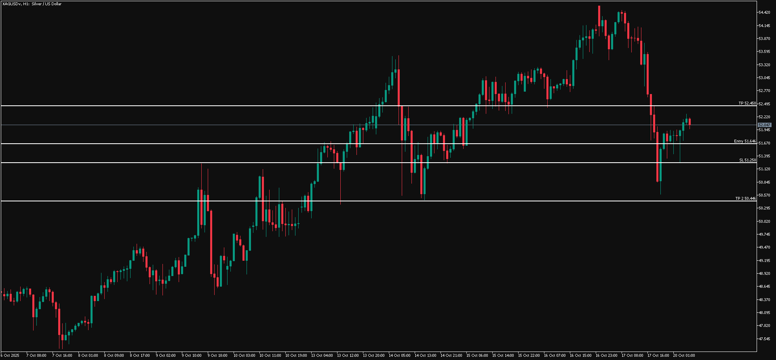Select the TP 52.450 line label
Viewport: 776px width, 360px height.
point(747,103)
